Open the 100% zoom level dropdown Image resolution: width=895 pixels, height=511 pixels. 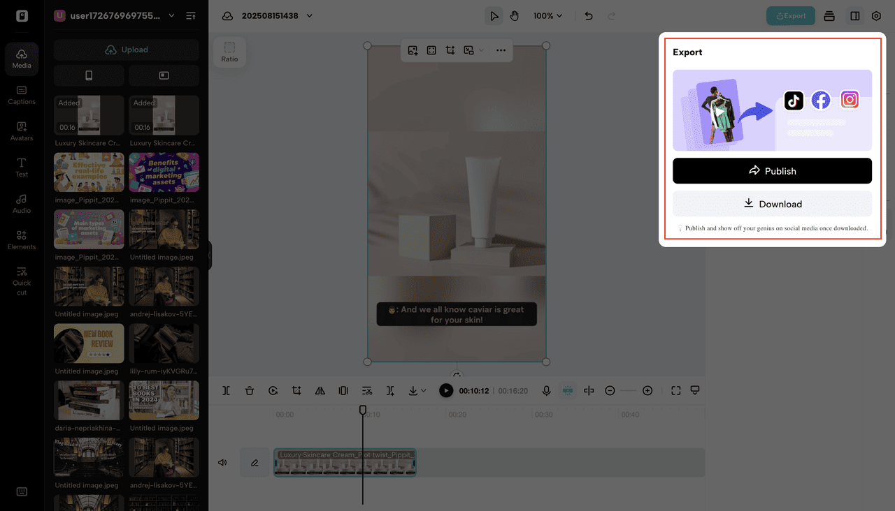548,16
